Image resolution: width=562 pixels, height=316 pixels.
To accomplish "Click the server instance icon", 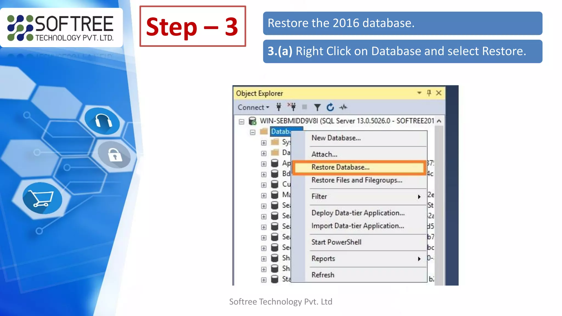I will coord(252,121).
